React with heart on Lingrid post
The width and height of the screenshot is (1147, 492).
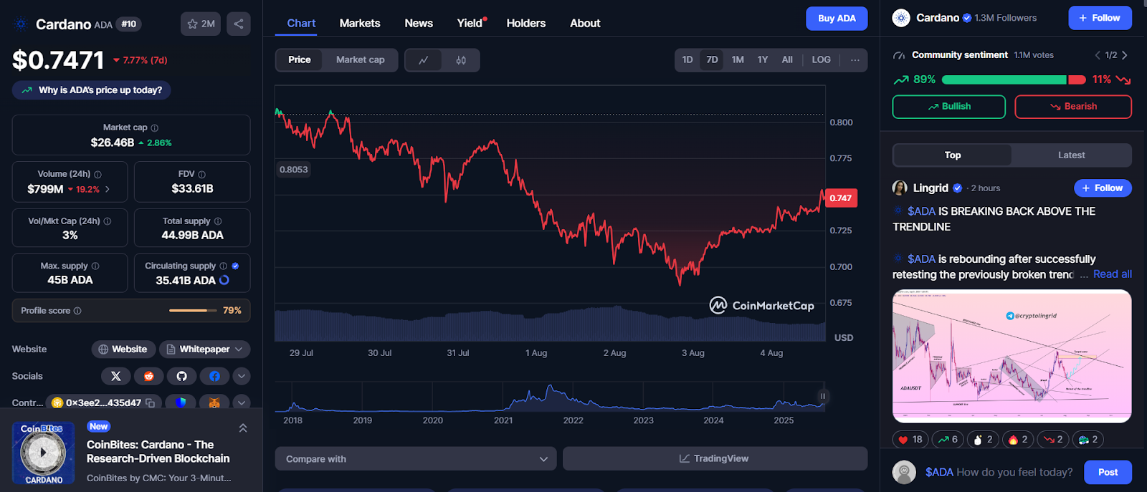(x=910, y=439)
